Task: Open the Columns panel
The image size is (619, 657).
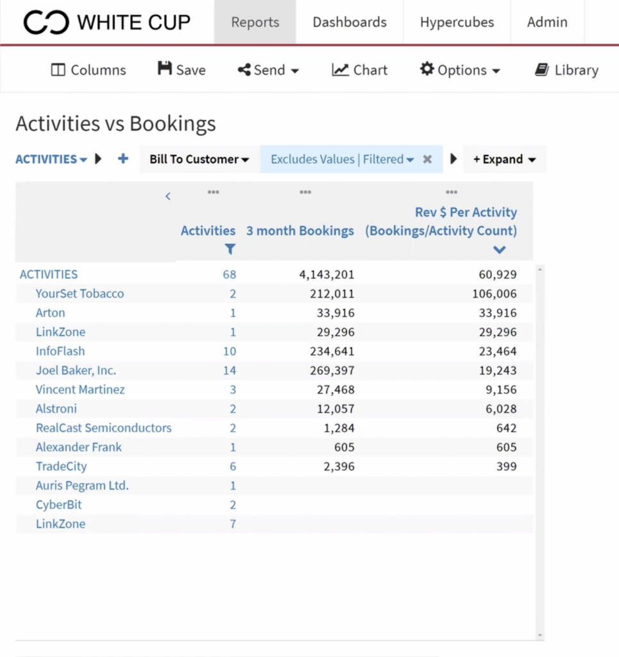Action: tap(89, 70)
